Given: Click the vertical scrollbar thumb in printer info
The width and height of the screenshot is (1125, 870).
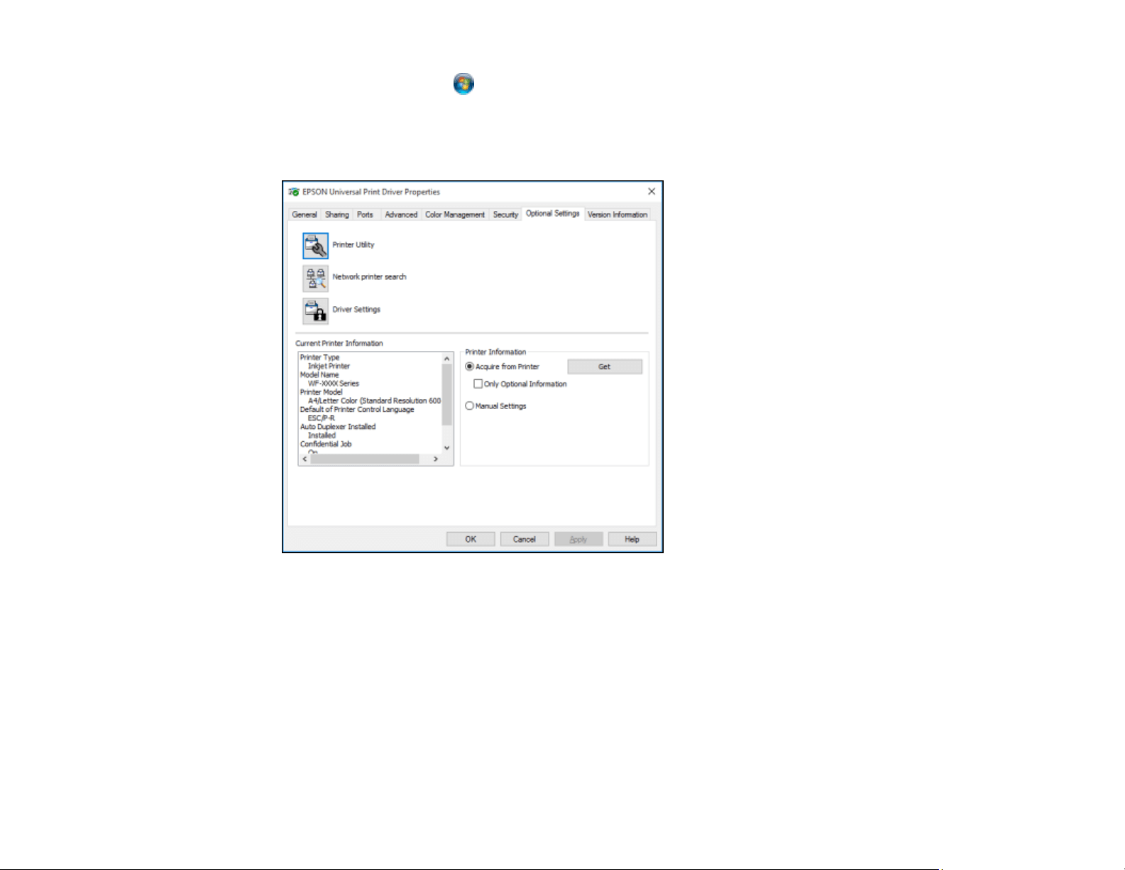Looking at the screenshot, I should (446, 395).
